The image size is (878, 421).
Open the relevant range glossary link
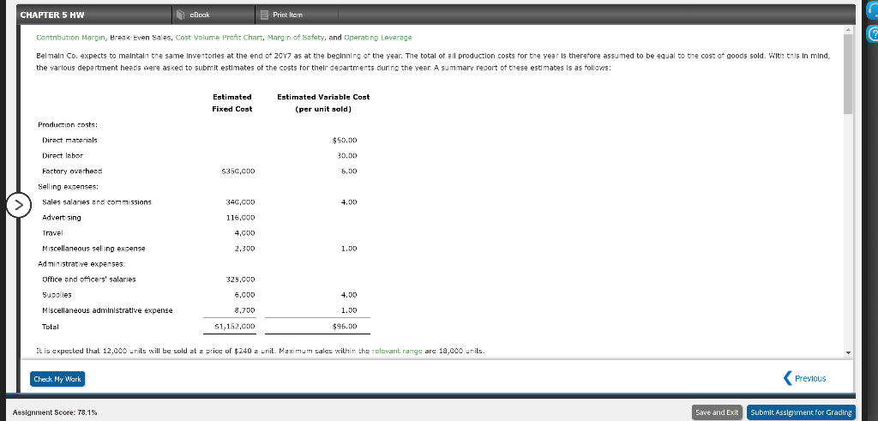click(x=398, y=351)
